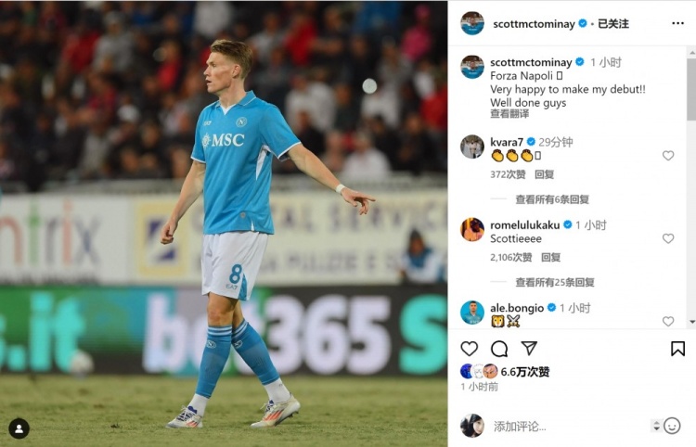Screen dimensions: 696x447
Task: Like the post with heart icon
Action: 470,349
